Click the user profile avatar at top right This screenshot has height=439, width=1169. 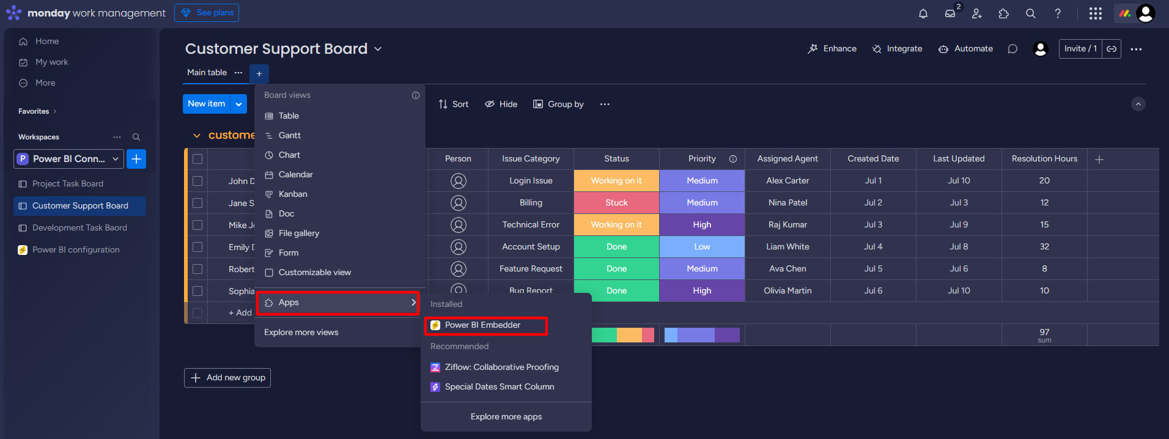click(x=1146, y=13)
